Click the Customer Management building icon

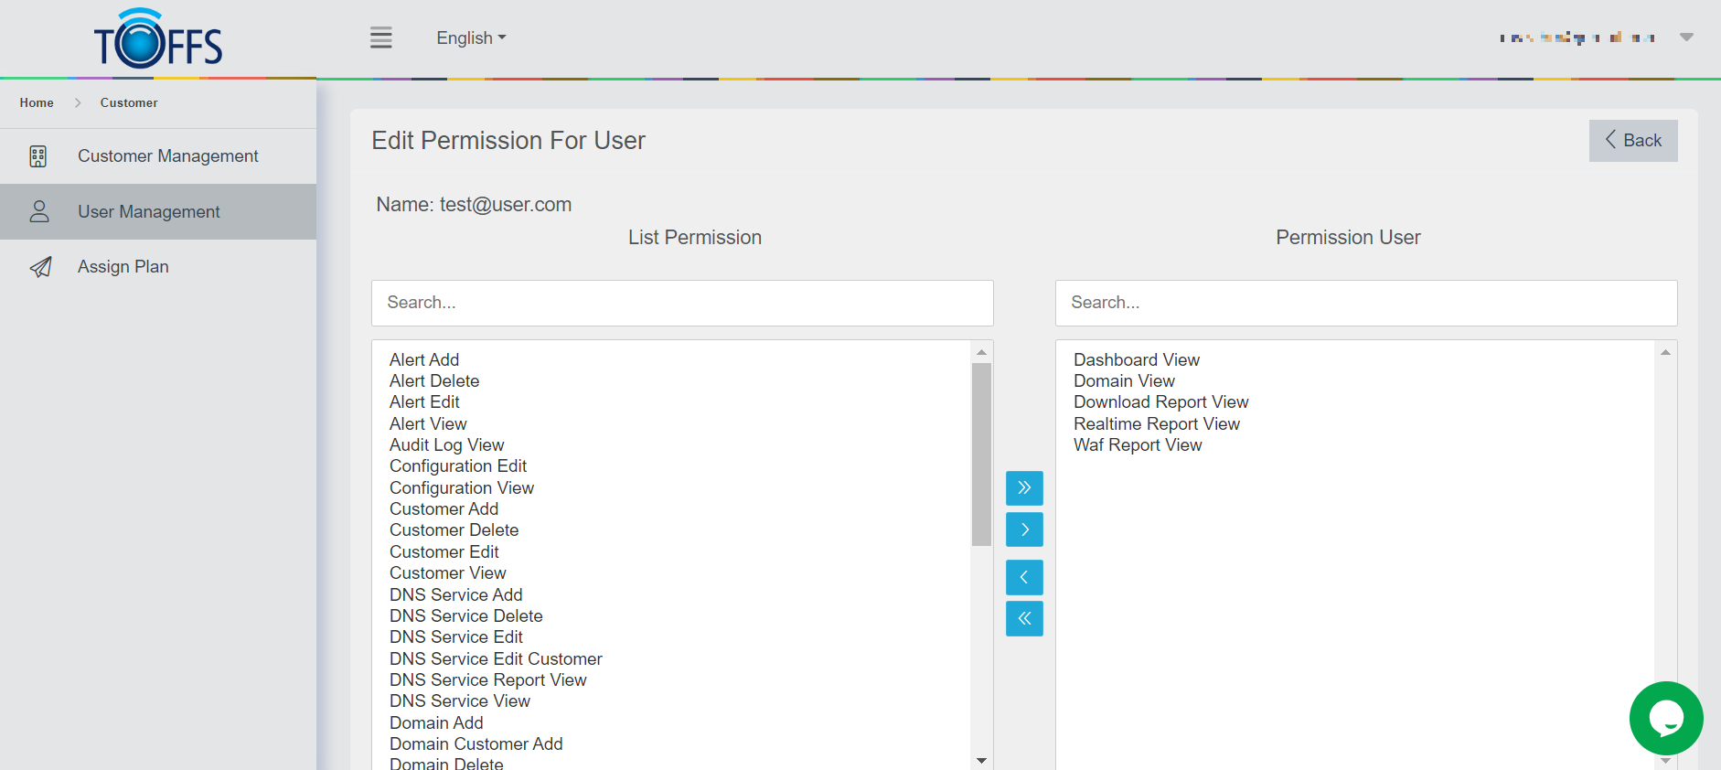[x=38, y=156]
